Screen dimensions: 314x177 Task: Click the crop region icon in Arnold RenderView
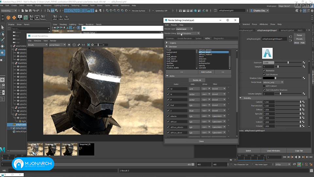click(x=88, y=45)
